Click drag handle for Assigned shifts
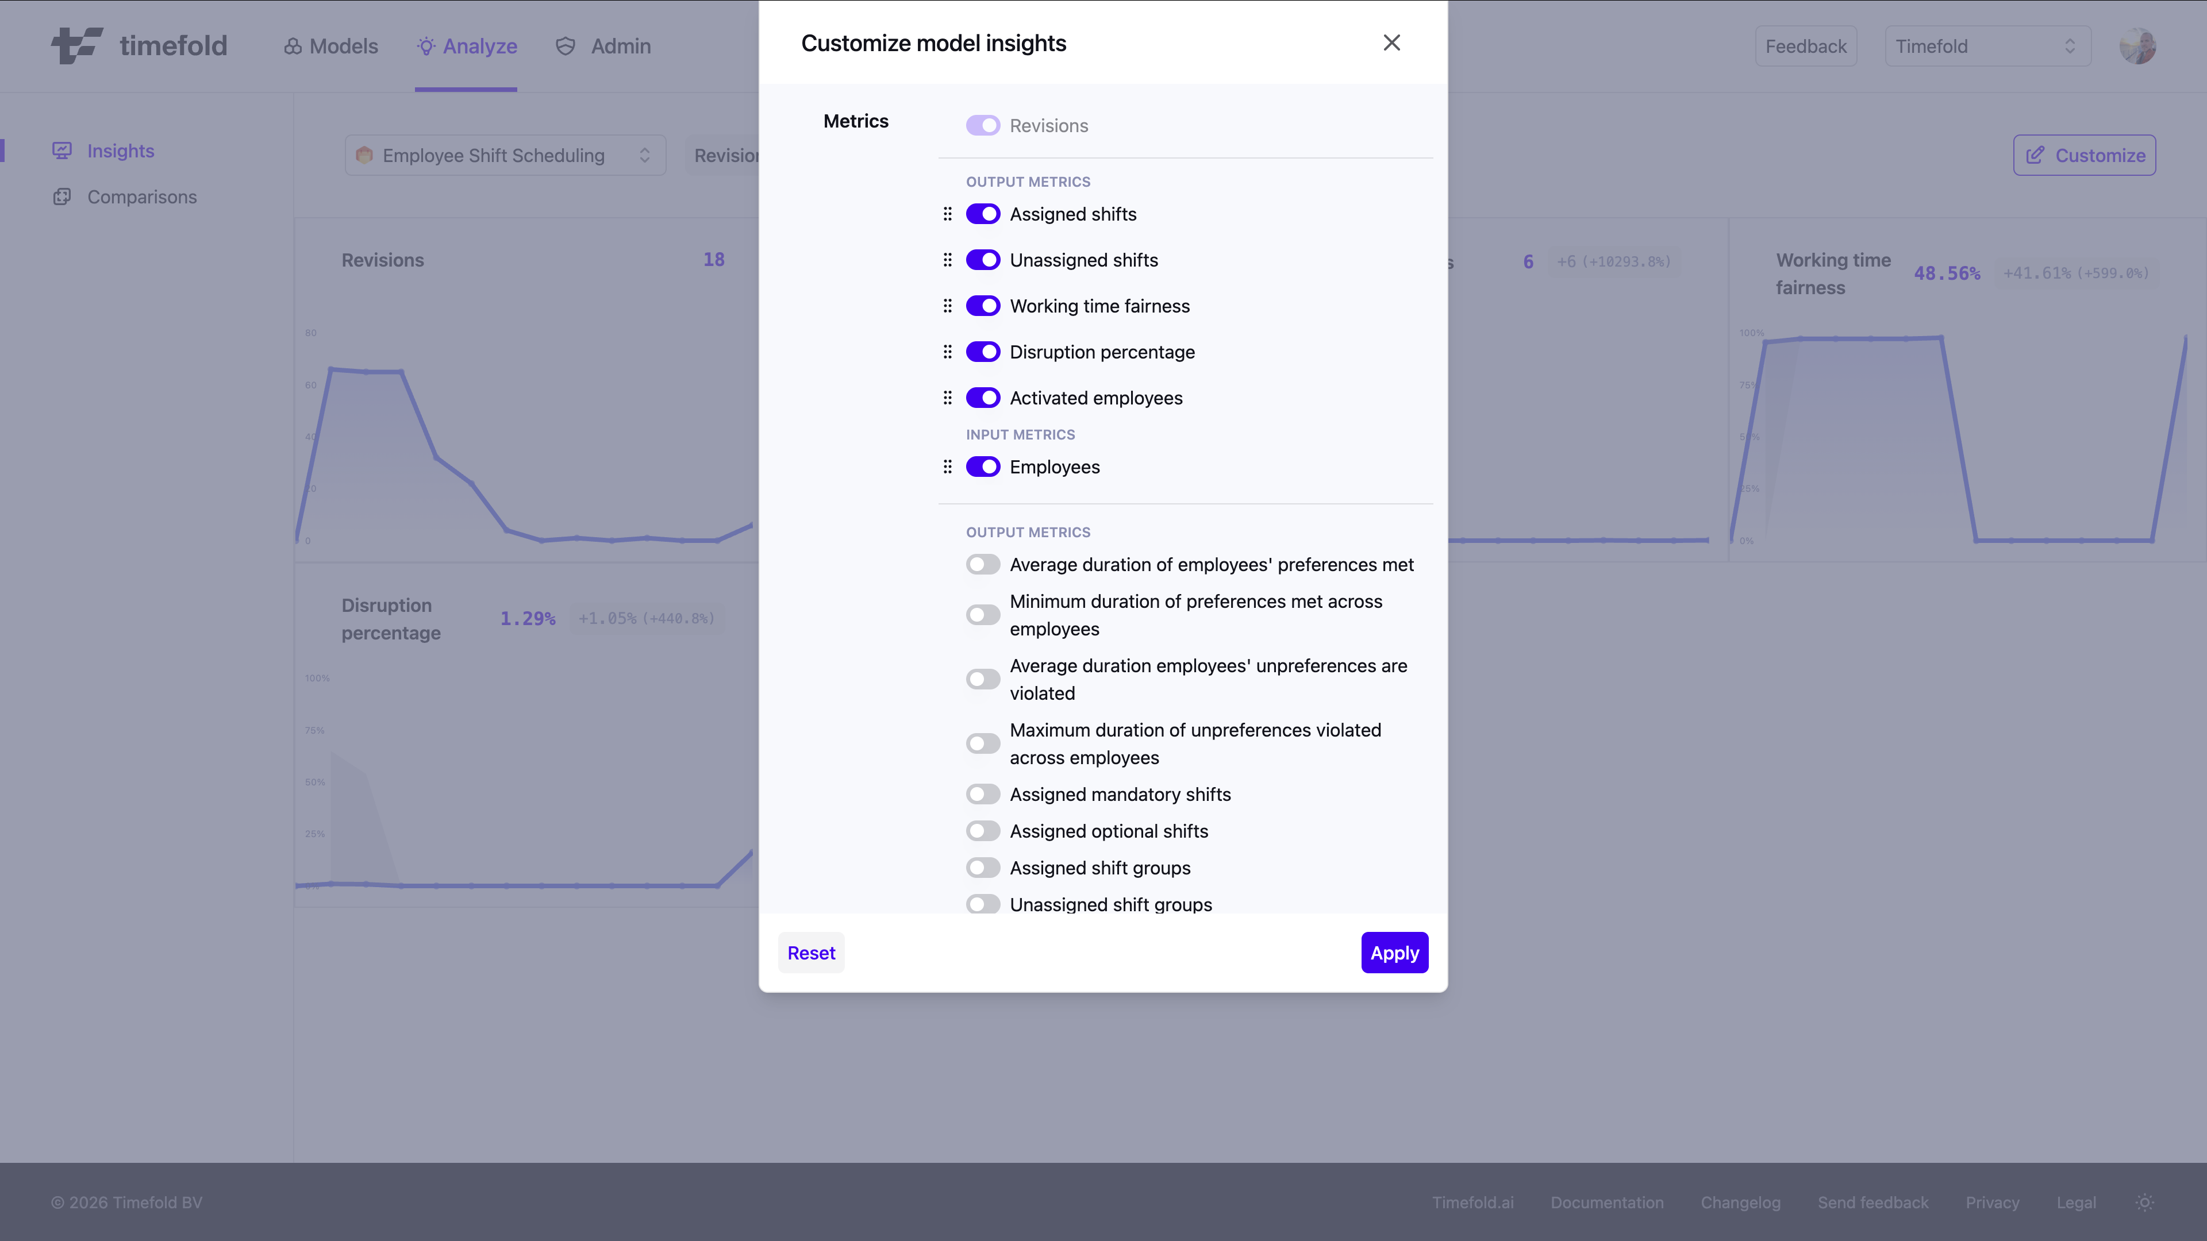This screenshot has width=2207, height=1241. [x=948, y=214]
